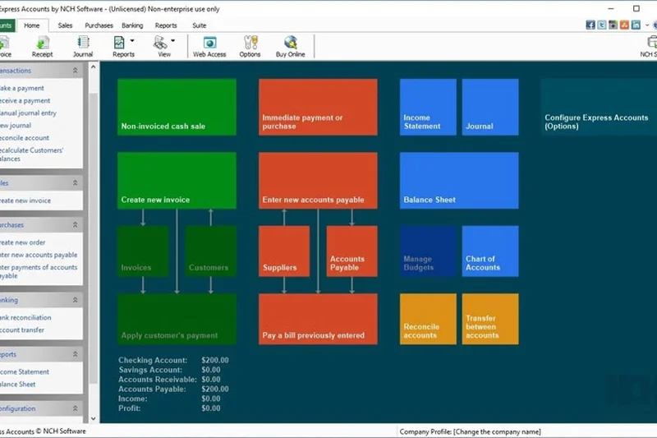Image resolution: width=657 pixels, height=438 pixels.
Task: Collapse the Banking sidebar section
Action: coord(76,300)
